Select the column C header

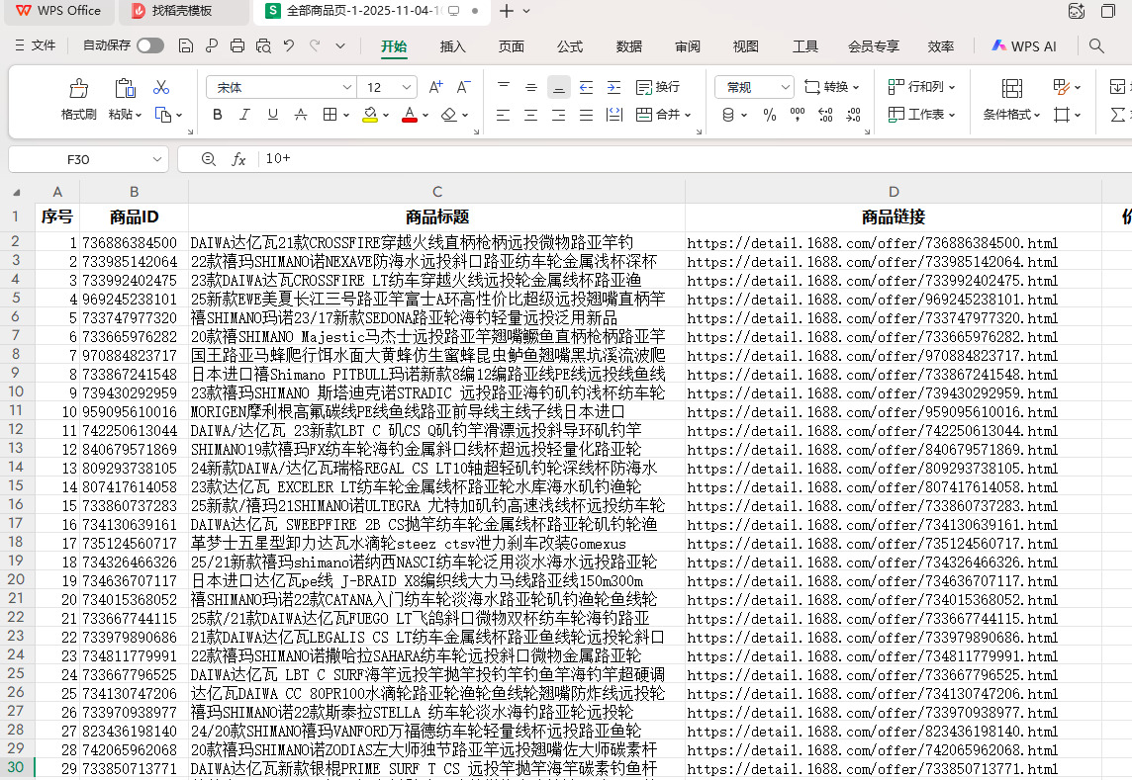pos(436,192)
